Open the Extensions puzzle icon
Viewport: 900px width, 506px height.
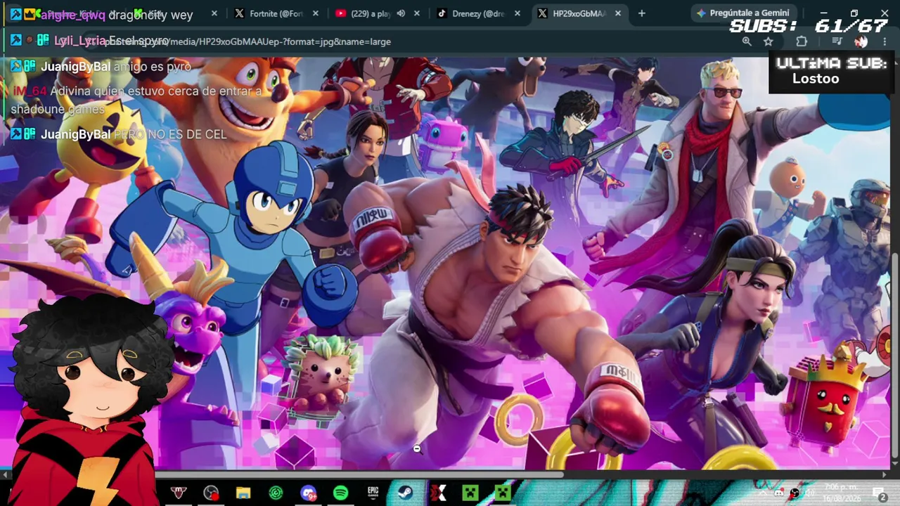(802, 41)
